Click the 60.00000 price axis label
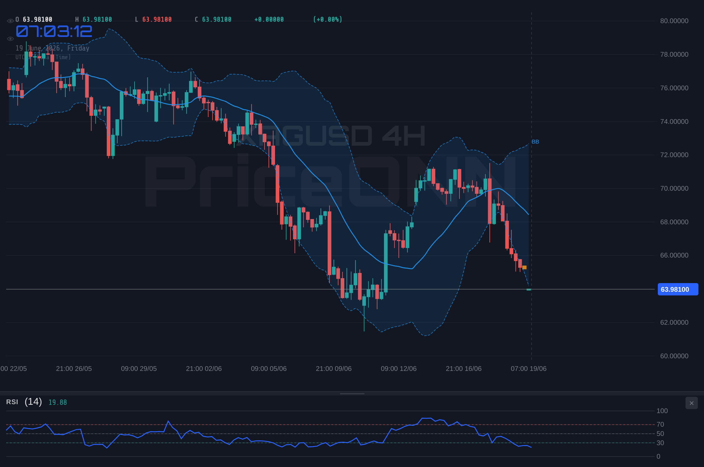The height and width of the screenshot is (467, 704). click(674, 356)
